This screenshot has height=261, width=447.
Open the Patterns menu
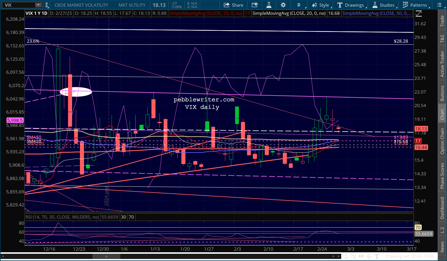415,5
